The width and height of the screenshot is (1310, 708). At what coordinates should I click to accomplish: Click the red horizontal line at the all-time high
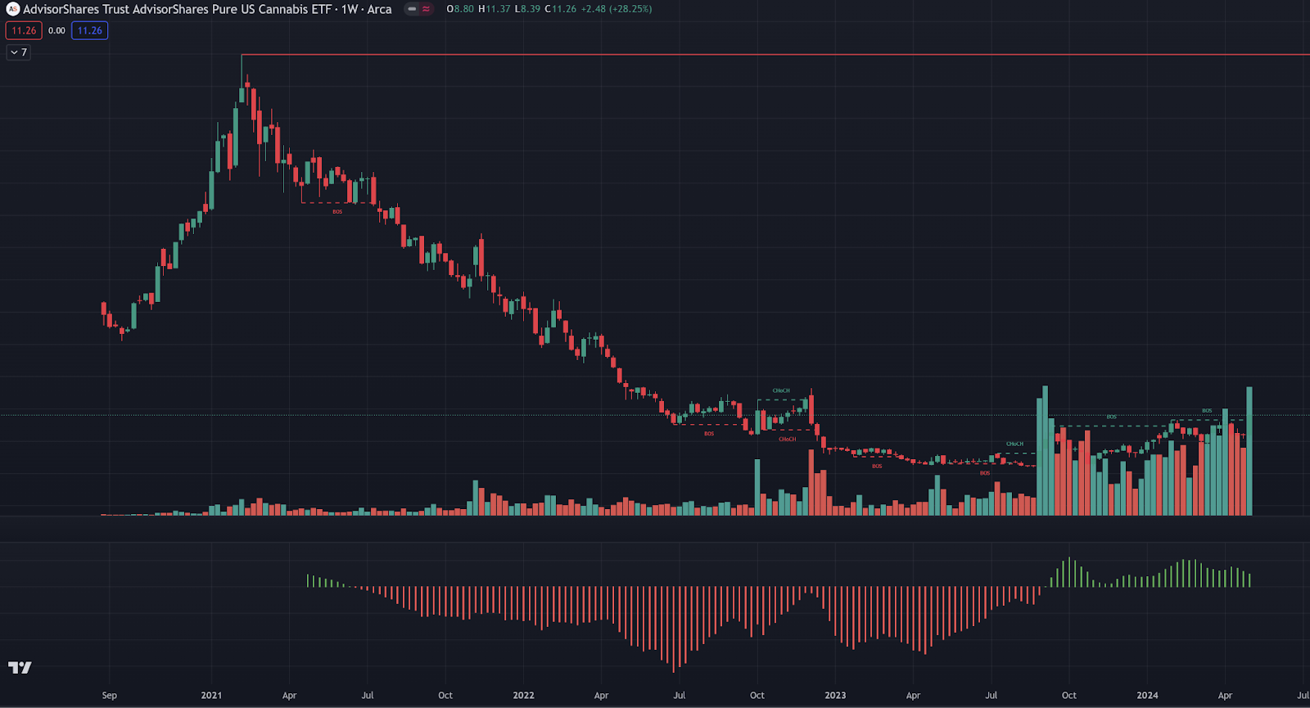pos(775,55)
